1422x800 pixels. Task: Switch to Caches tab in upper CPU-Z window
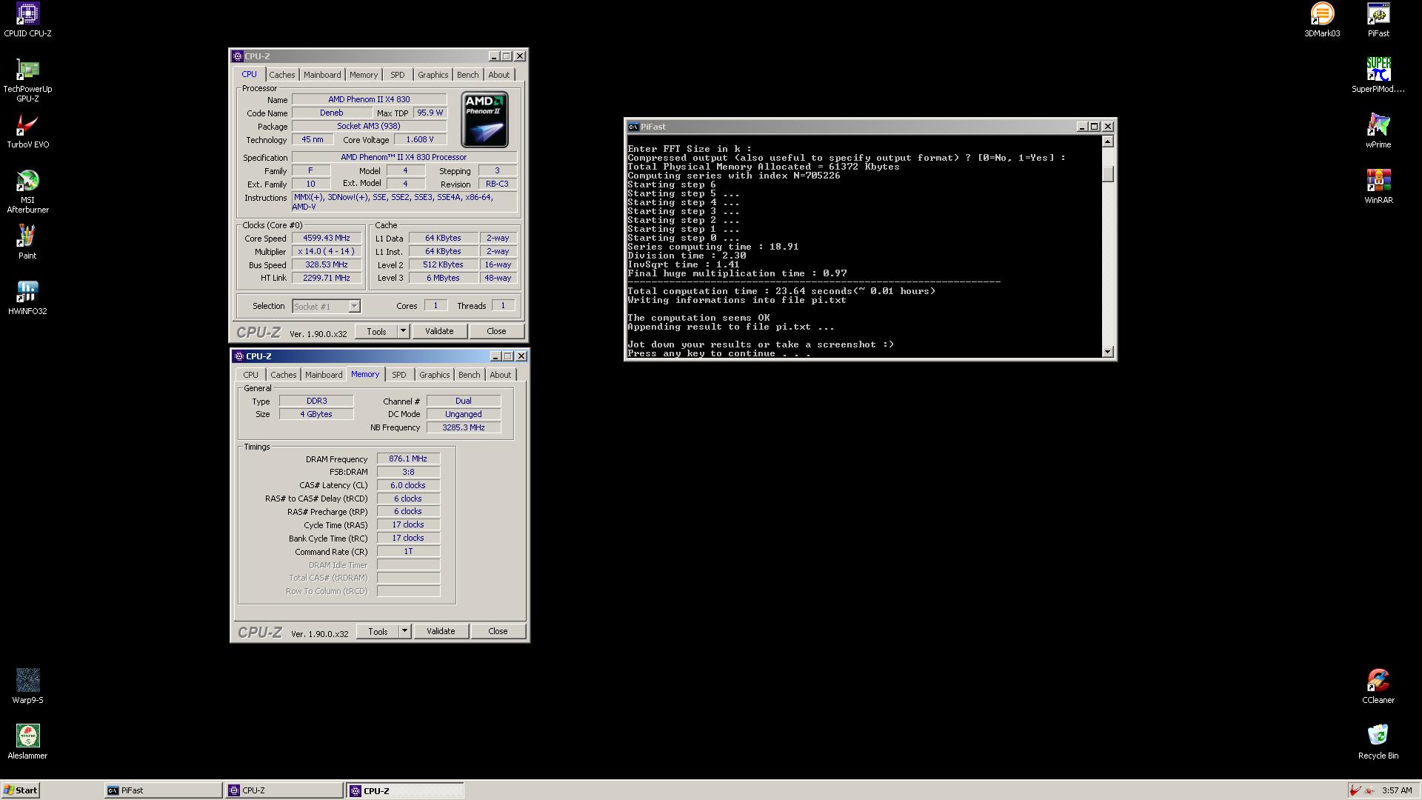(281, 75)
